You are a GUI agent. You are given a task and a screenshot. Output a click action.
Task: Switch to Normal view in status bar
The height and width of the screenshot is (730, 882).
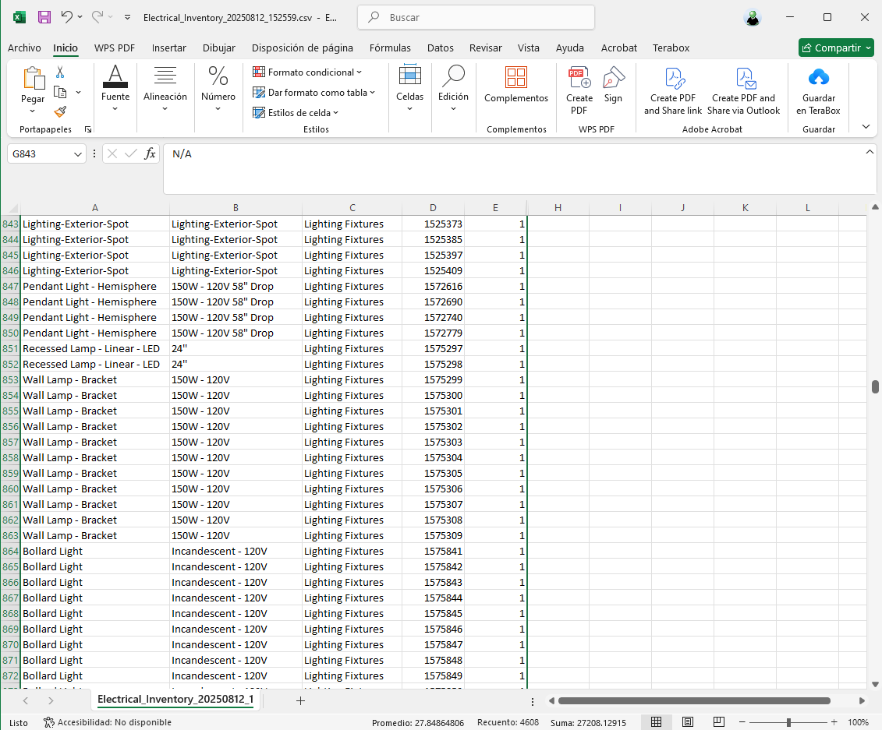657,722
